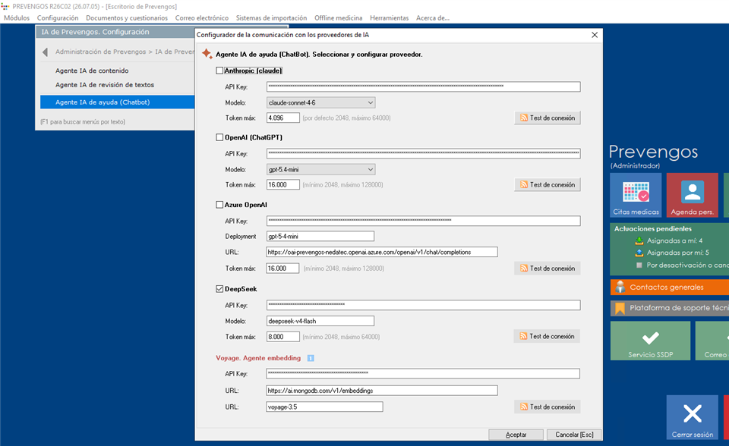Click the Cancelar [Esc] button
The image size is (729, 446).
click(x=574, y=435)
